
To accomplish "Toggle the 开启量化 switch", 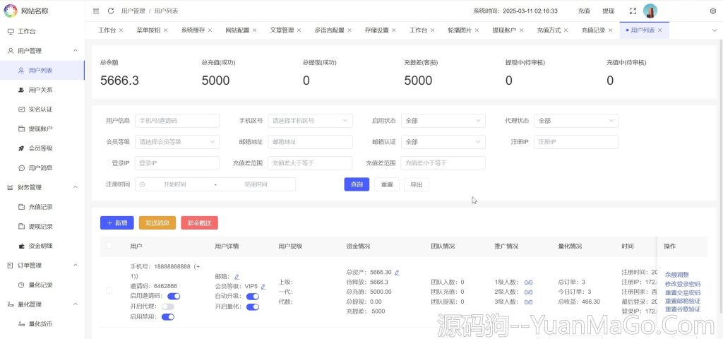I will tap(253, 307).
